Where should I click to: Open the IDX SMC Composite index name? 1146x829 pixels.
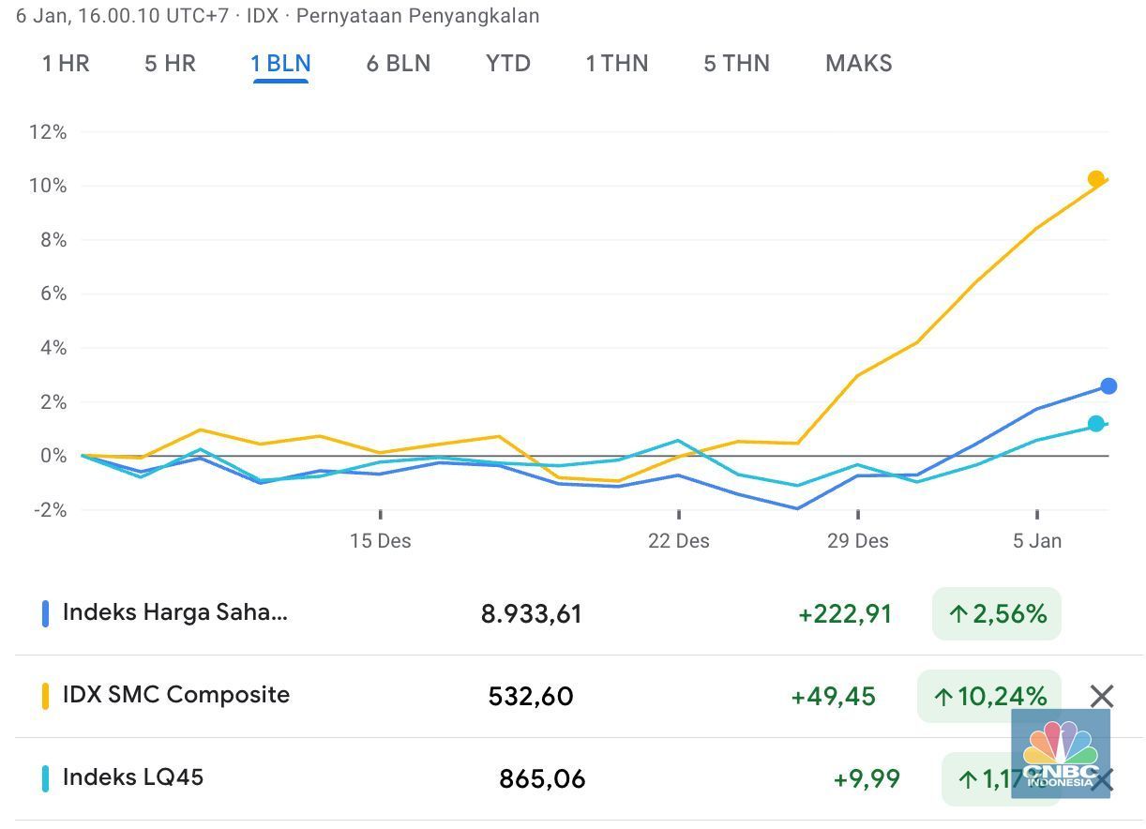(x=175, y=695)
